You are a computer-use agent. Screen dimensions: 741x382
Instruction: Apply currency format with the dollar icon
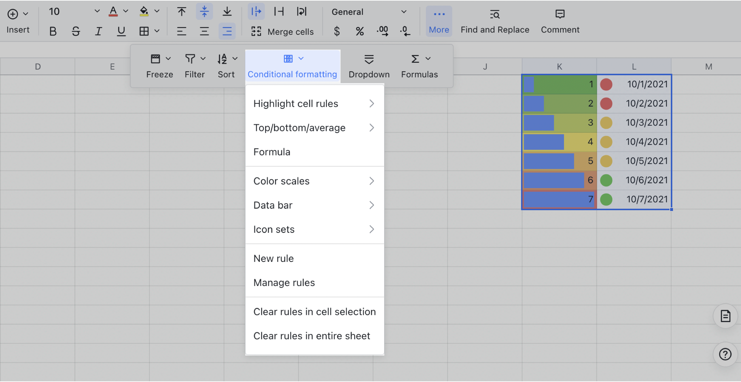[337, 31]
